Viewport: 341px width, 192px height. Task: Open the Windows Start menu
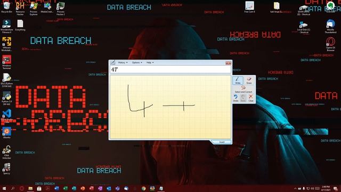[x=4, y=188]
